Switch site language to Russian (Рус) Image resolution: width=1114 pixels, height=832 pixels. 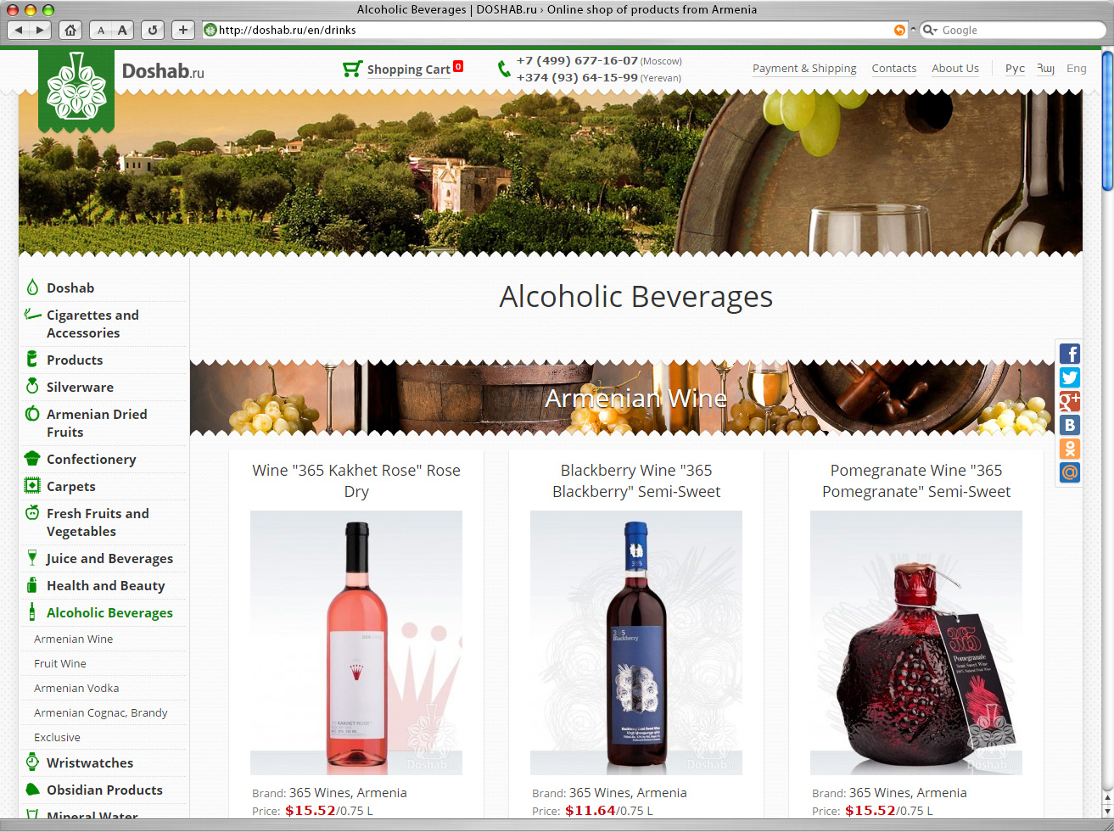pos(1015,69)
